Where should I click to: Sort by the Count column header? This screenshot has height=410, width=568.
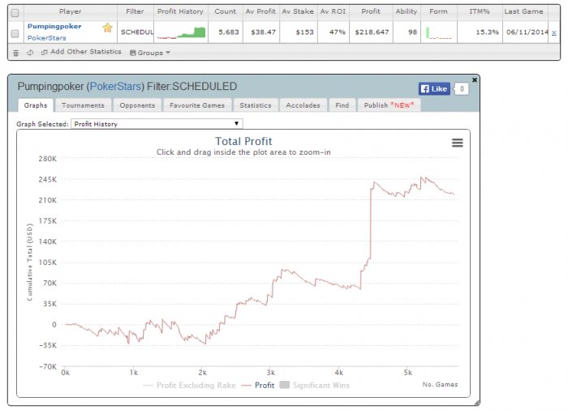[x=226, y=11]
